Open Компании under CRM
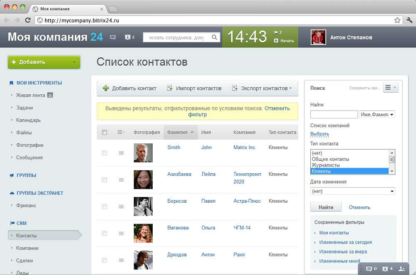This screenshot has height=275, width=416. (27, 248)
